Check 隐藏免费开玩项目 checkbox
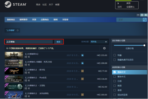148x99 pixels. click(x=115, y=60)
